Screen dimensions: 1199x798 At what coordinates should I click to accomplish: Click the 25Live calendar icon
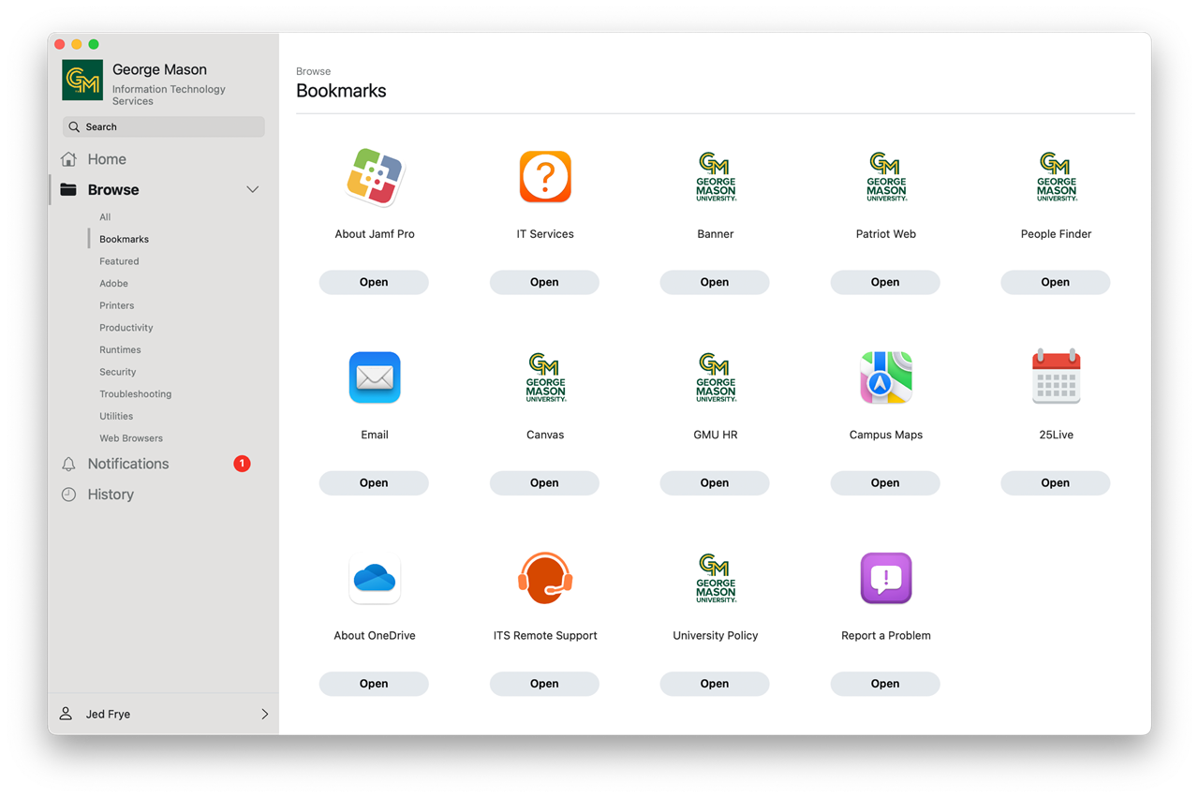1057,377
